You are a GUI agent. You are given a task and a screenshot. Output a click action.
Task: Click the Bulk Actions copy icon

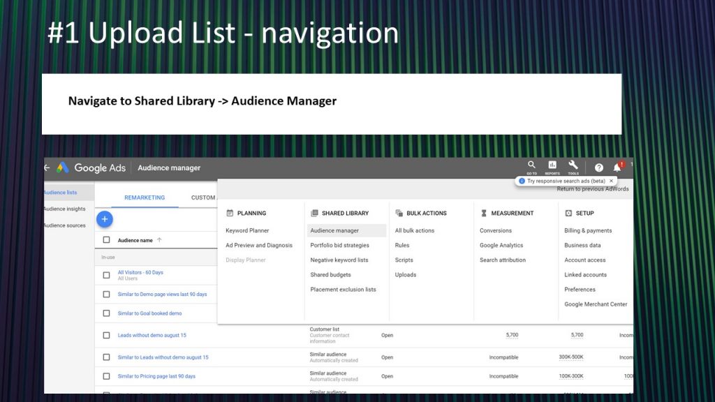[x=399, y=213]
